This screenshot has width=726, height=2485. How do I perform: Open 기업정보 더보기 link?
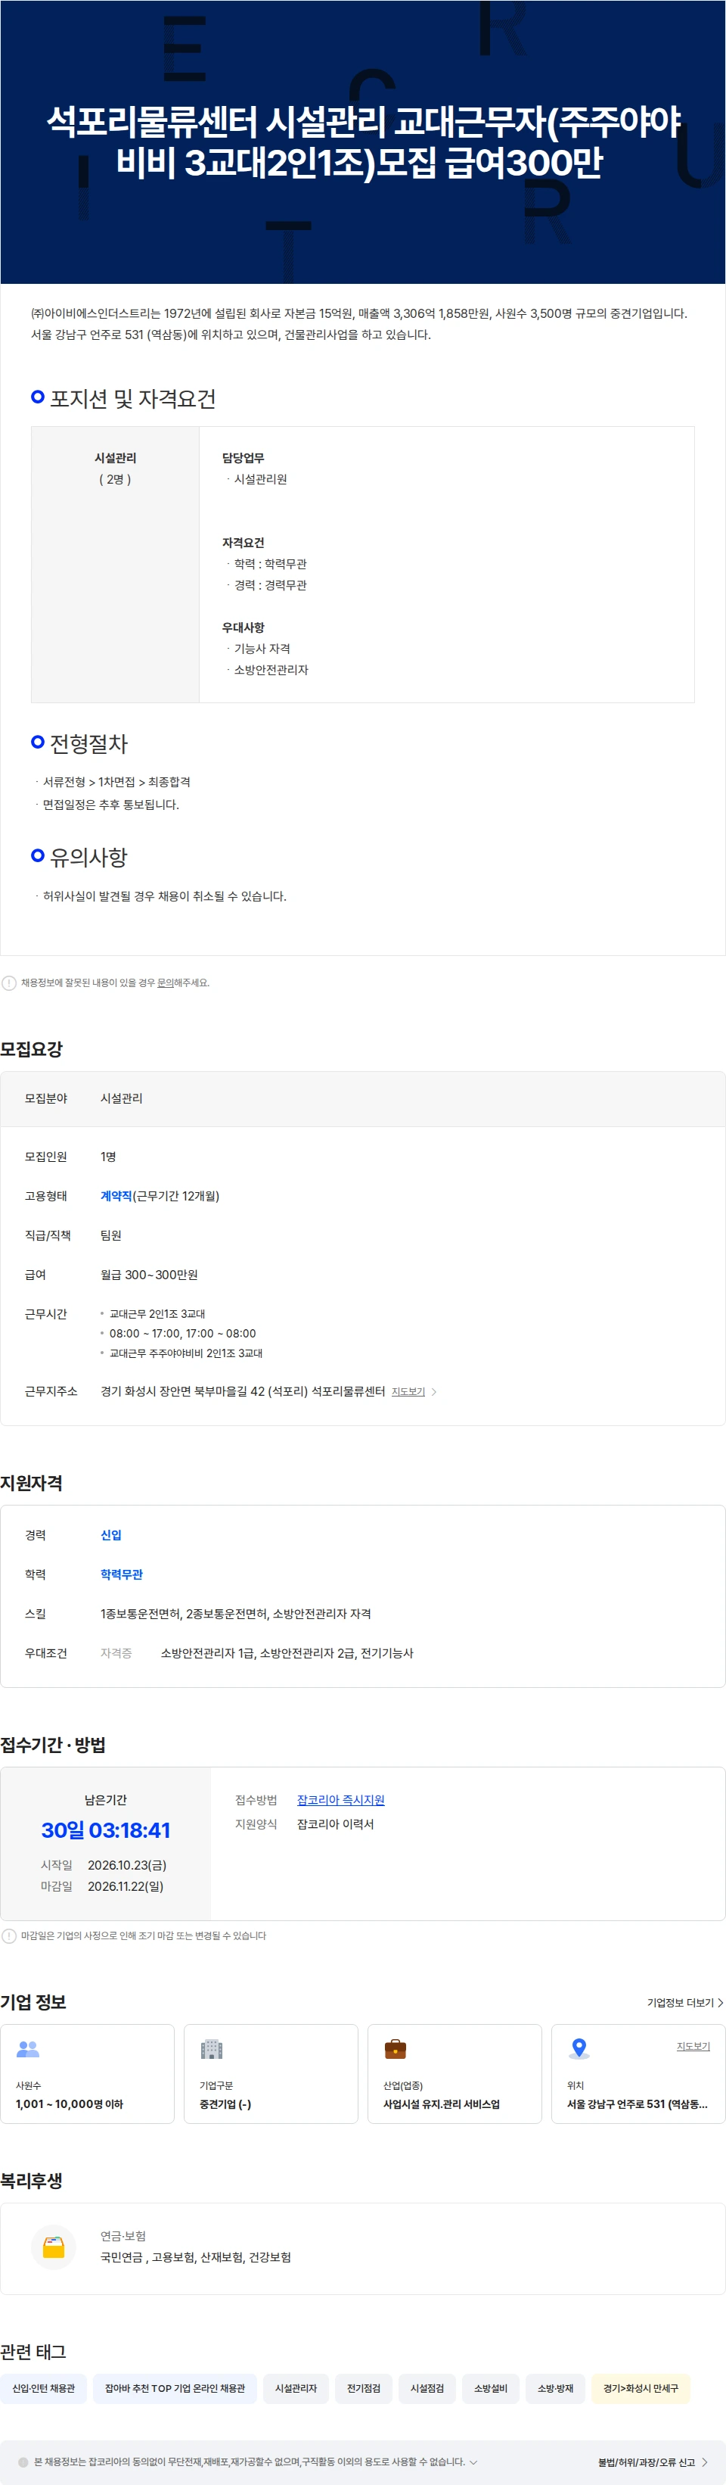pos(684,2001)
